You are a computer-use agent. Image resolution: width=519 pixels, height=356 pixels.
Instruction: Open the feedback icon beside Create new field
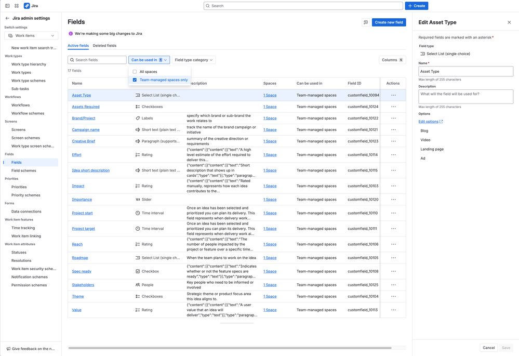click(x=366, y=22)
